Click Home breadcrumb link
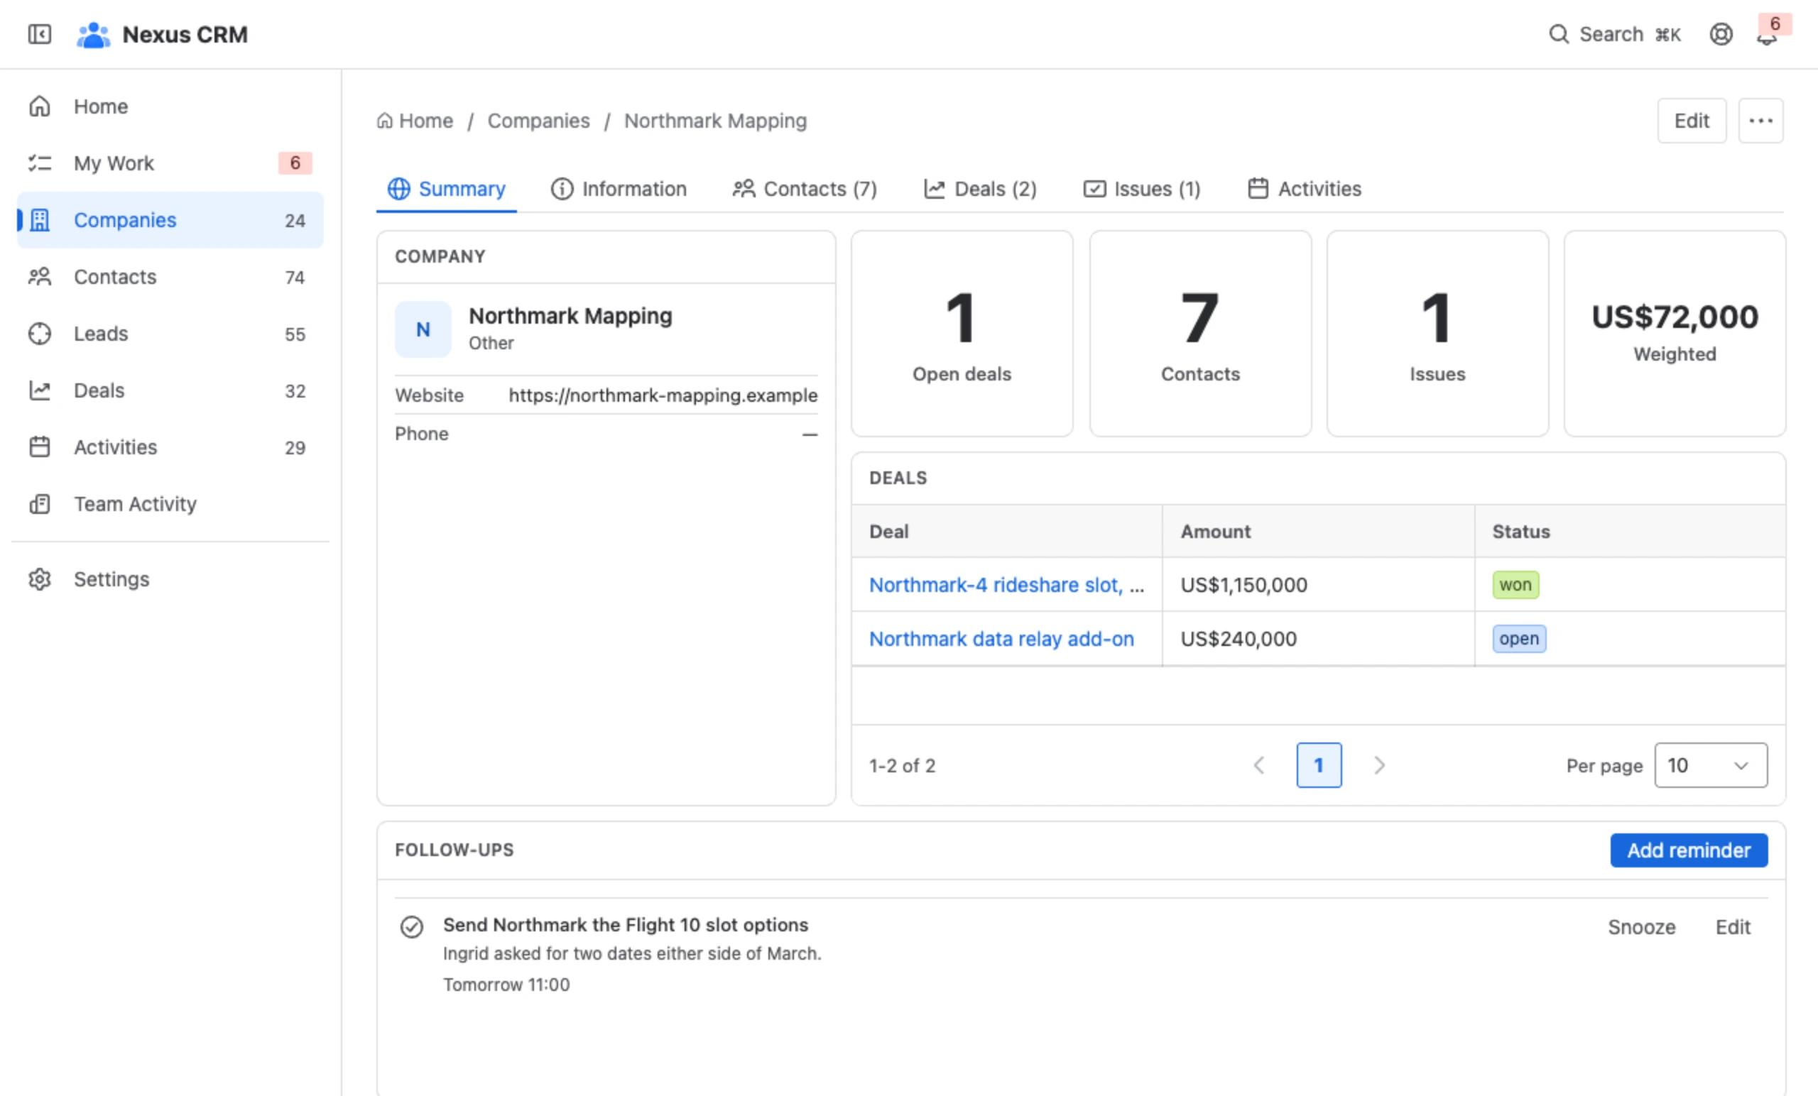 (415, 120)
